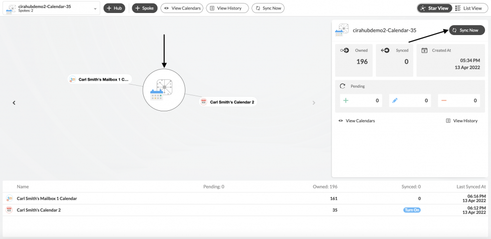
Task: Click the + Spoke button
Action: (x=145, y=8)
